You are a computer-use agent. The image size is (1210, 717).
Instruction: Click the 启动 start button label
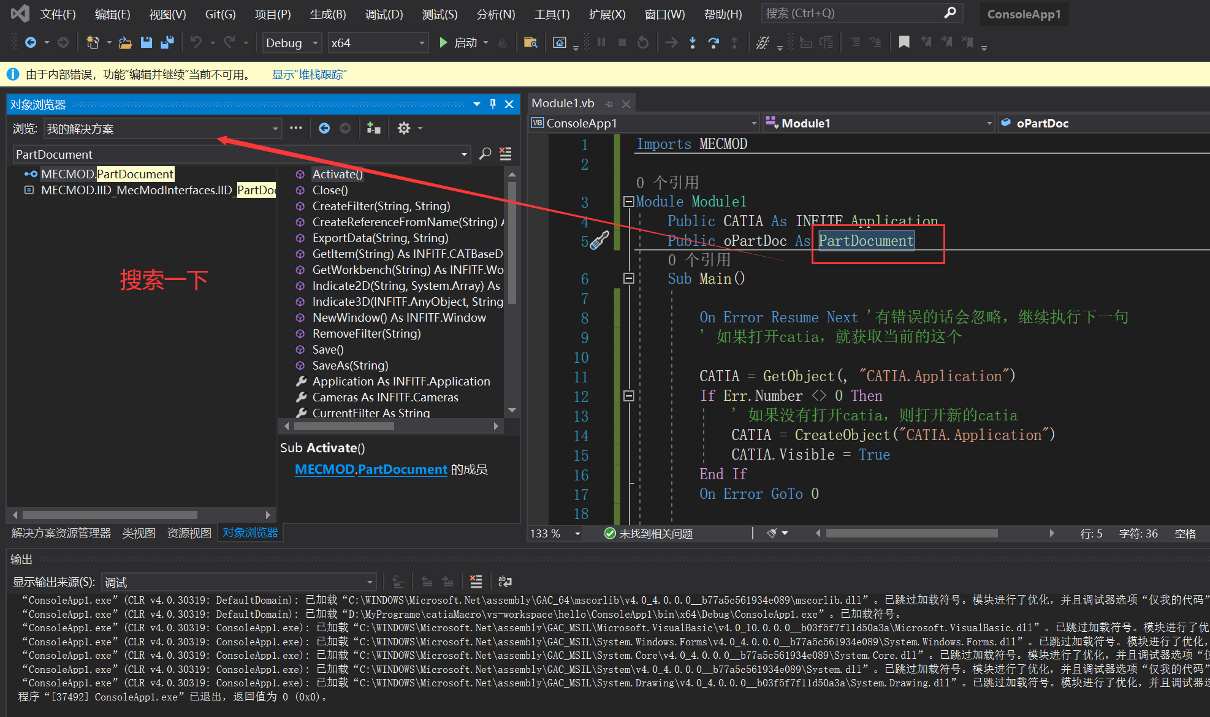466,43
